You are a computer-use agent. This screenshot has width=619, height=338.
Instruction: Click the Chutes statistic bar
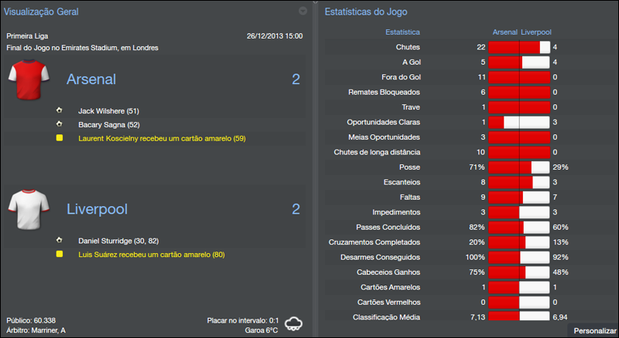[518, 48]
